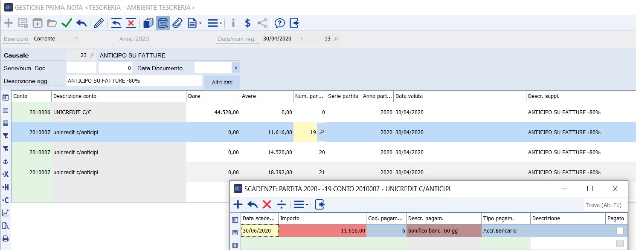The image size is (636, 250).
Task: Open the Scadenze window hamburger menu
Action: pos(301,205)
